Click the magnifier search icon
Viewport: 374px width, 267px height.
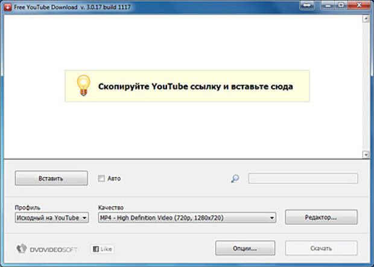[235, 178]
